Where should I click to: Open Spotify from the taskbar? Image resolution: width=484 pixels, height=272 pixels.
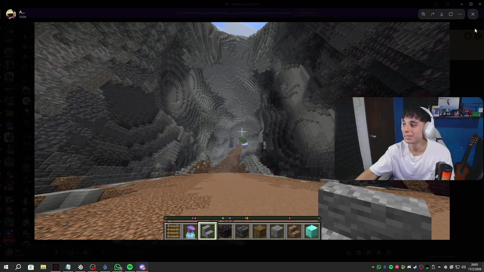(130, 267)
